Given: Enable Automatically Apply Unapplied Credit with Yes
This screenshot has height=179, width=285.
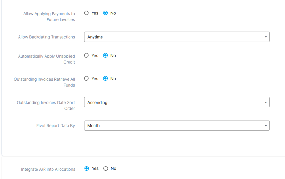Looking at the screenshot, I should [86, 55].
